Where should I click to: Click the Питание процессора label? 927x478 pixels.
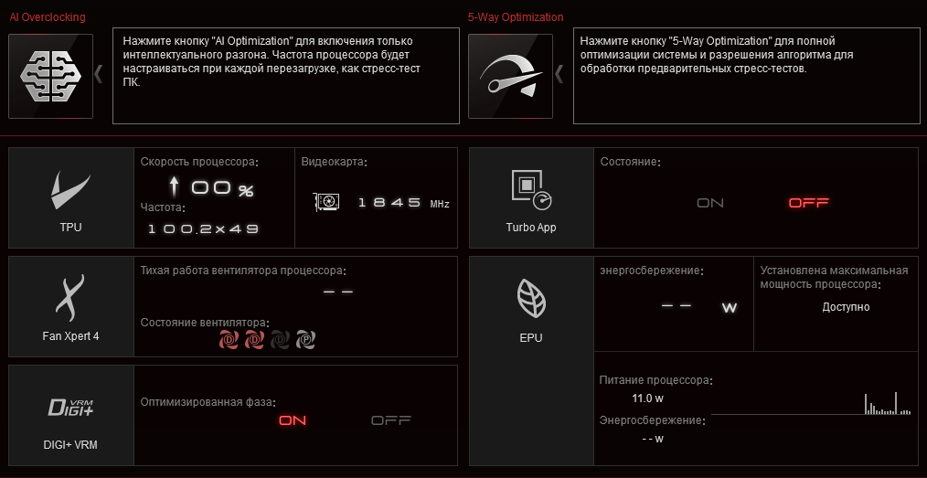656,380
